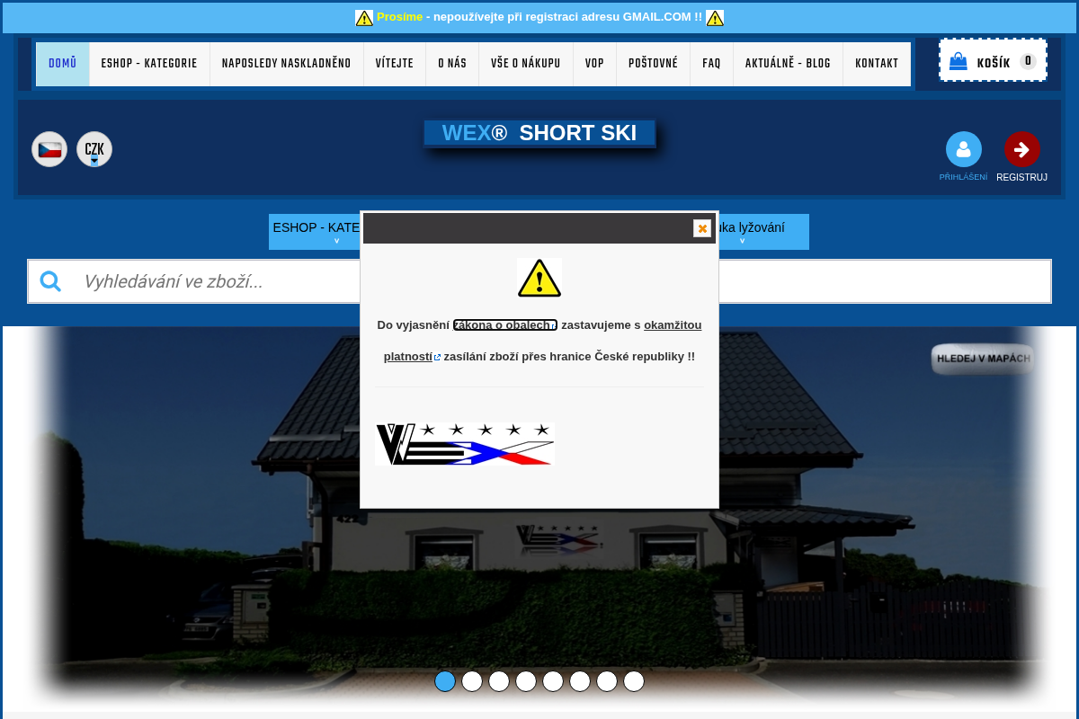
Task: Select the fifth carousel slide dot
Action: pos(553,681)
